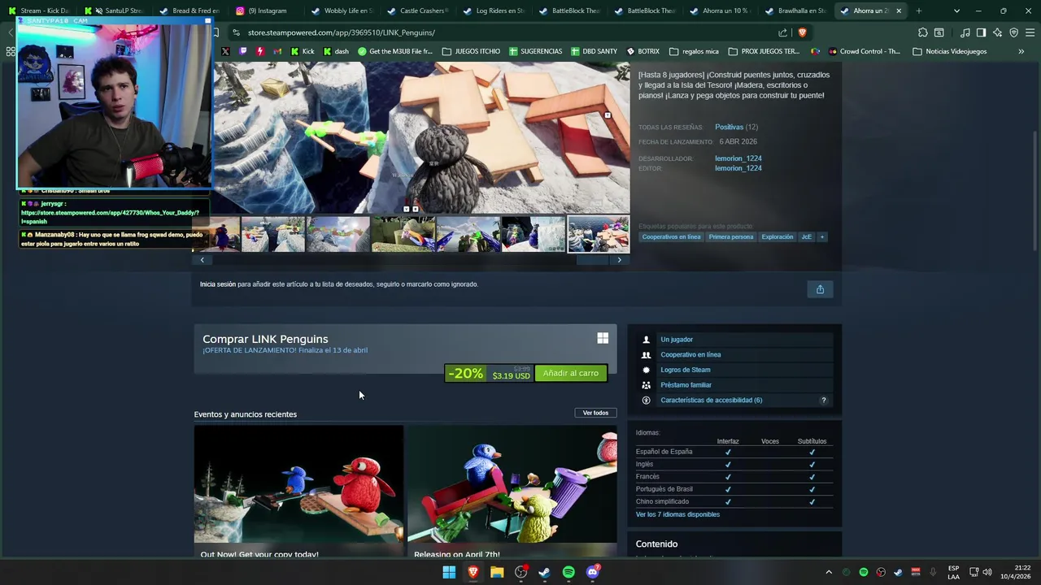The height and width of the screenshot is (585, 1041).
Task: Open the Positivas reviews link
Action: coord(729,127)
